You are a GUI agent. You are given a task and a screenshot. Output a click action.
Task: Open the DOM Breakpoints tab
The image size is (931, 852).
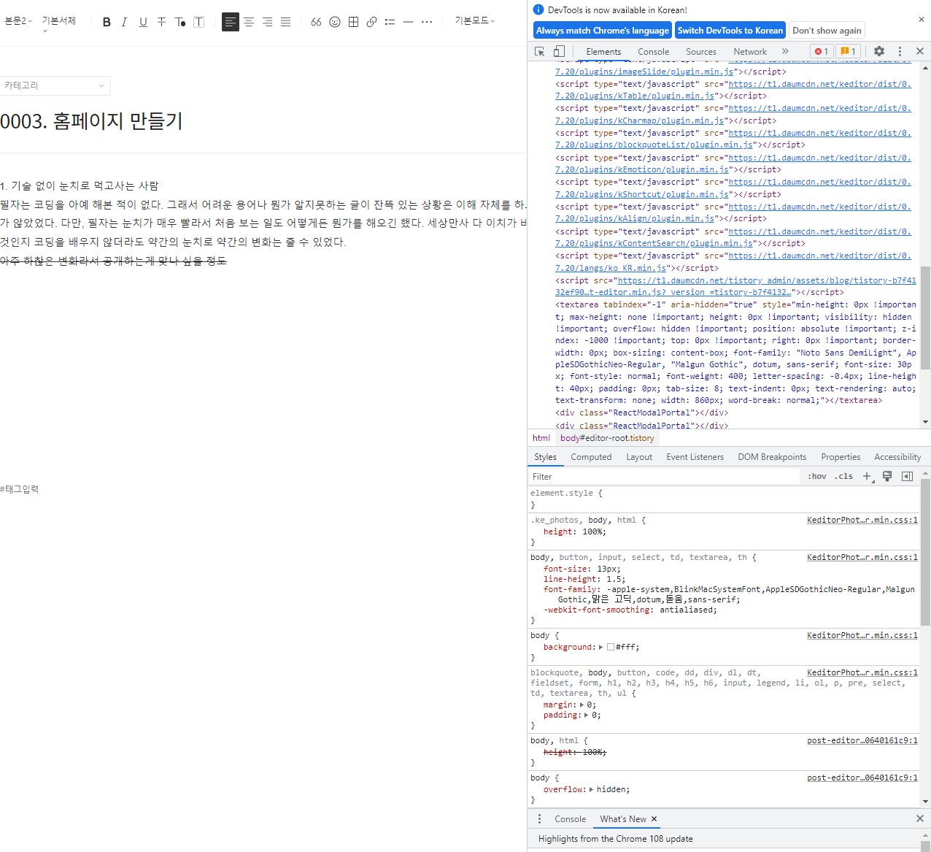(x=772, y=457)
